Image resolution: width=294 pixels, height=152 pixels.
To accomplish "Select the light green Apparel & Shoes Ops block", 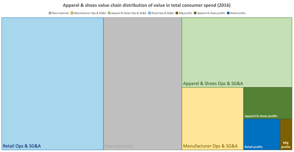I will pos(237,52).
